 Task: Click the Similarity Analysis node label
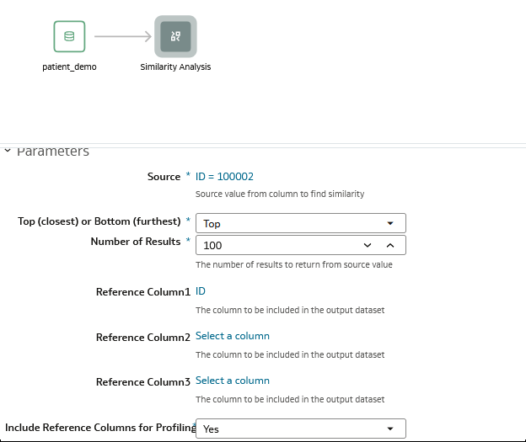[175, 67]
